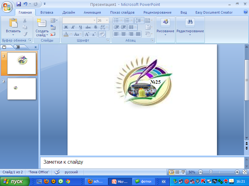Toggle text shadow (S)
Image resolution: width=249 pixels, height=186 pixels.
(x=95, y=27)
